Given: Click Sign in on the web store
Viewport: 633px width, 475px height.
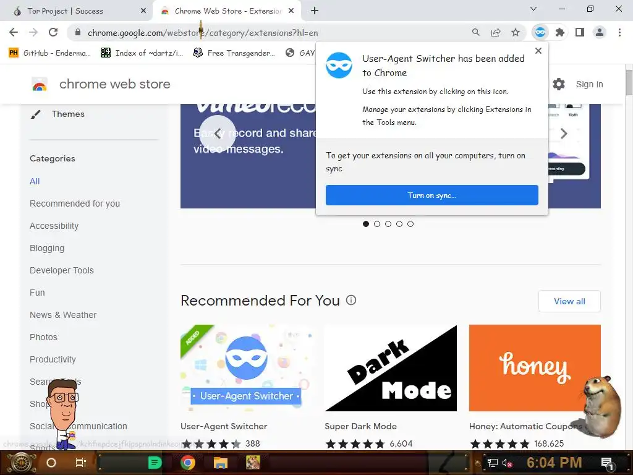Looking at the screenshot, I should tap(589, 84).
